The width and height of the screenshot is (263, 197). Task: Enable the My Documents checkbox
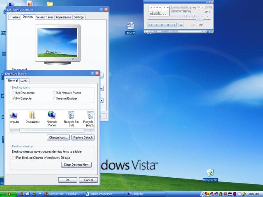pyautogui.click(x=14, y=93)
